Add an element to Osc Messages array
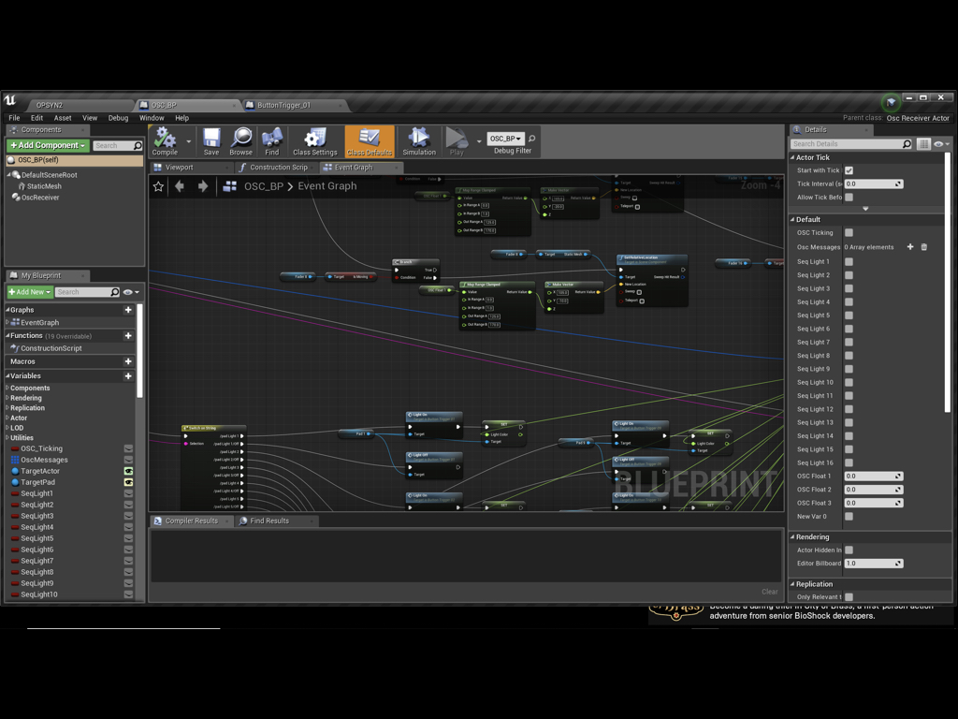958x719 pixels. click(x=910, y=247)
